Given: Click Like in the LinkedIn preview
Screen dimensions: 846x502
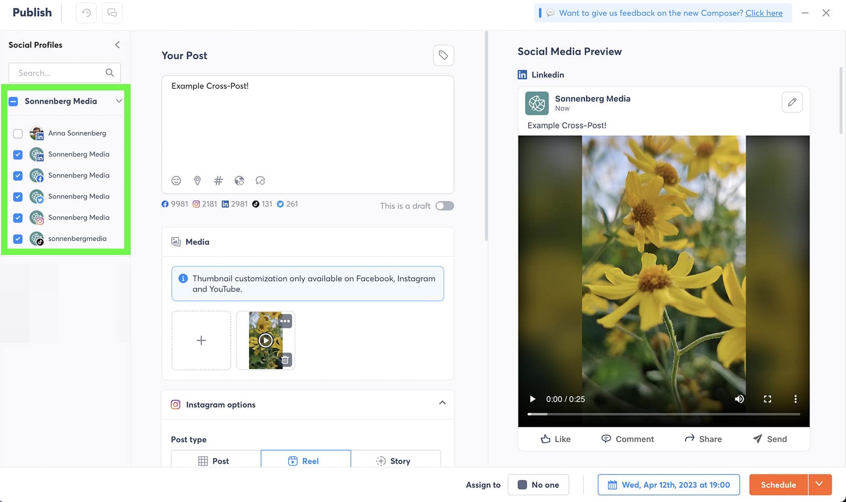Looking at the screenshot, I should click(x=556, y=439).
